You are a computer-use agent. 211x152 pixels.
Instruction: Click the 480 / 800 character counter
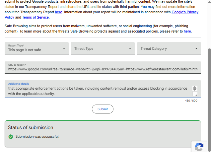point(191,101)
